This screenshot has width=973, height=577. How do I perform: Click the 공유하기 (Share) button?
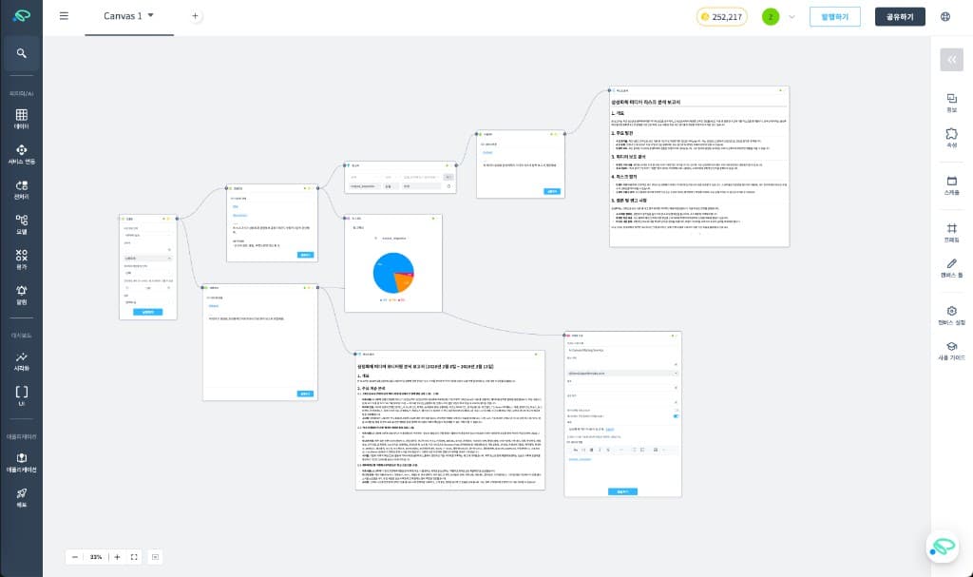point(899,16)
